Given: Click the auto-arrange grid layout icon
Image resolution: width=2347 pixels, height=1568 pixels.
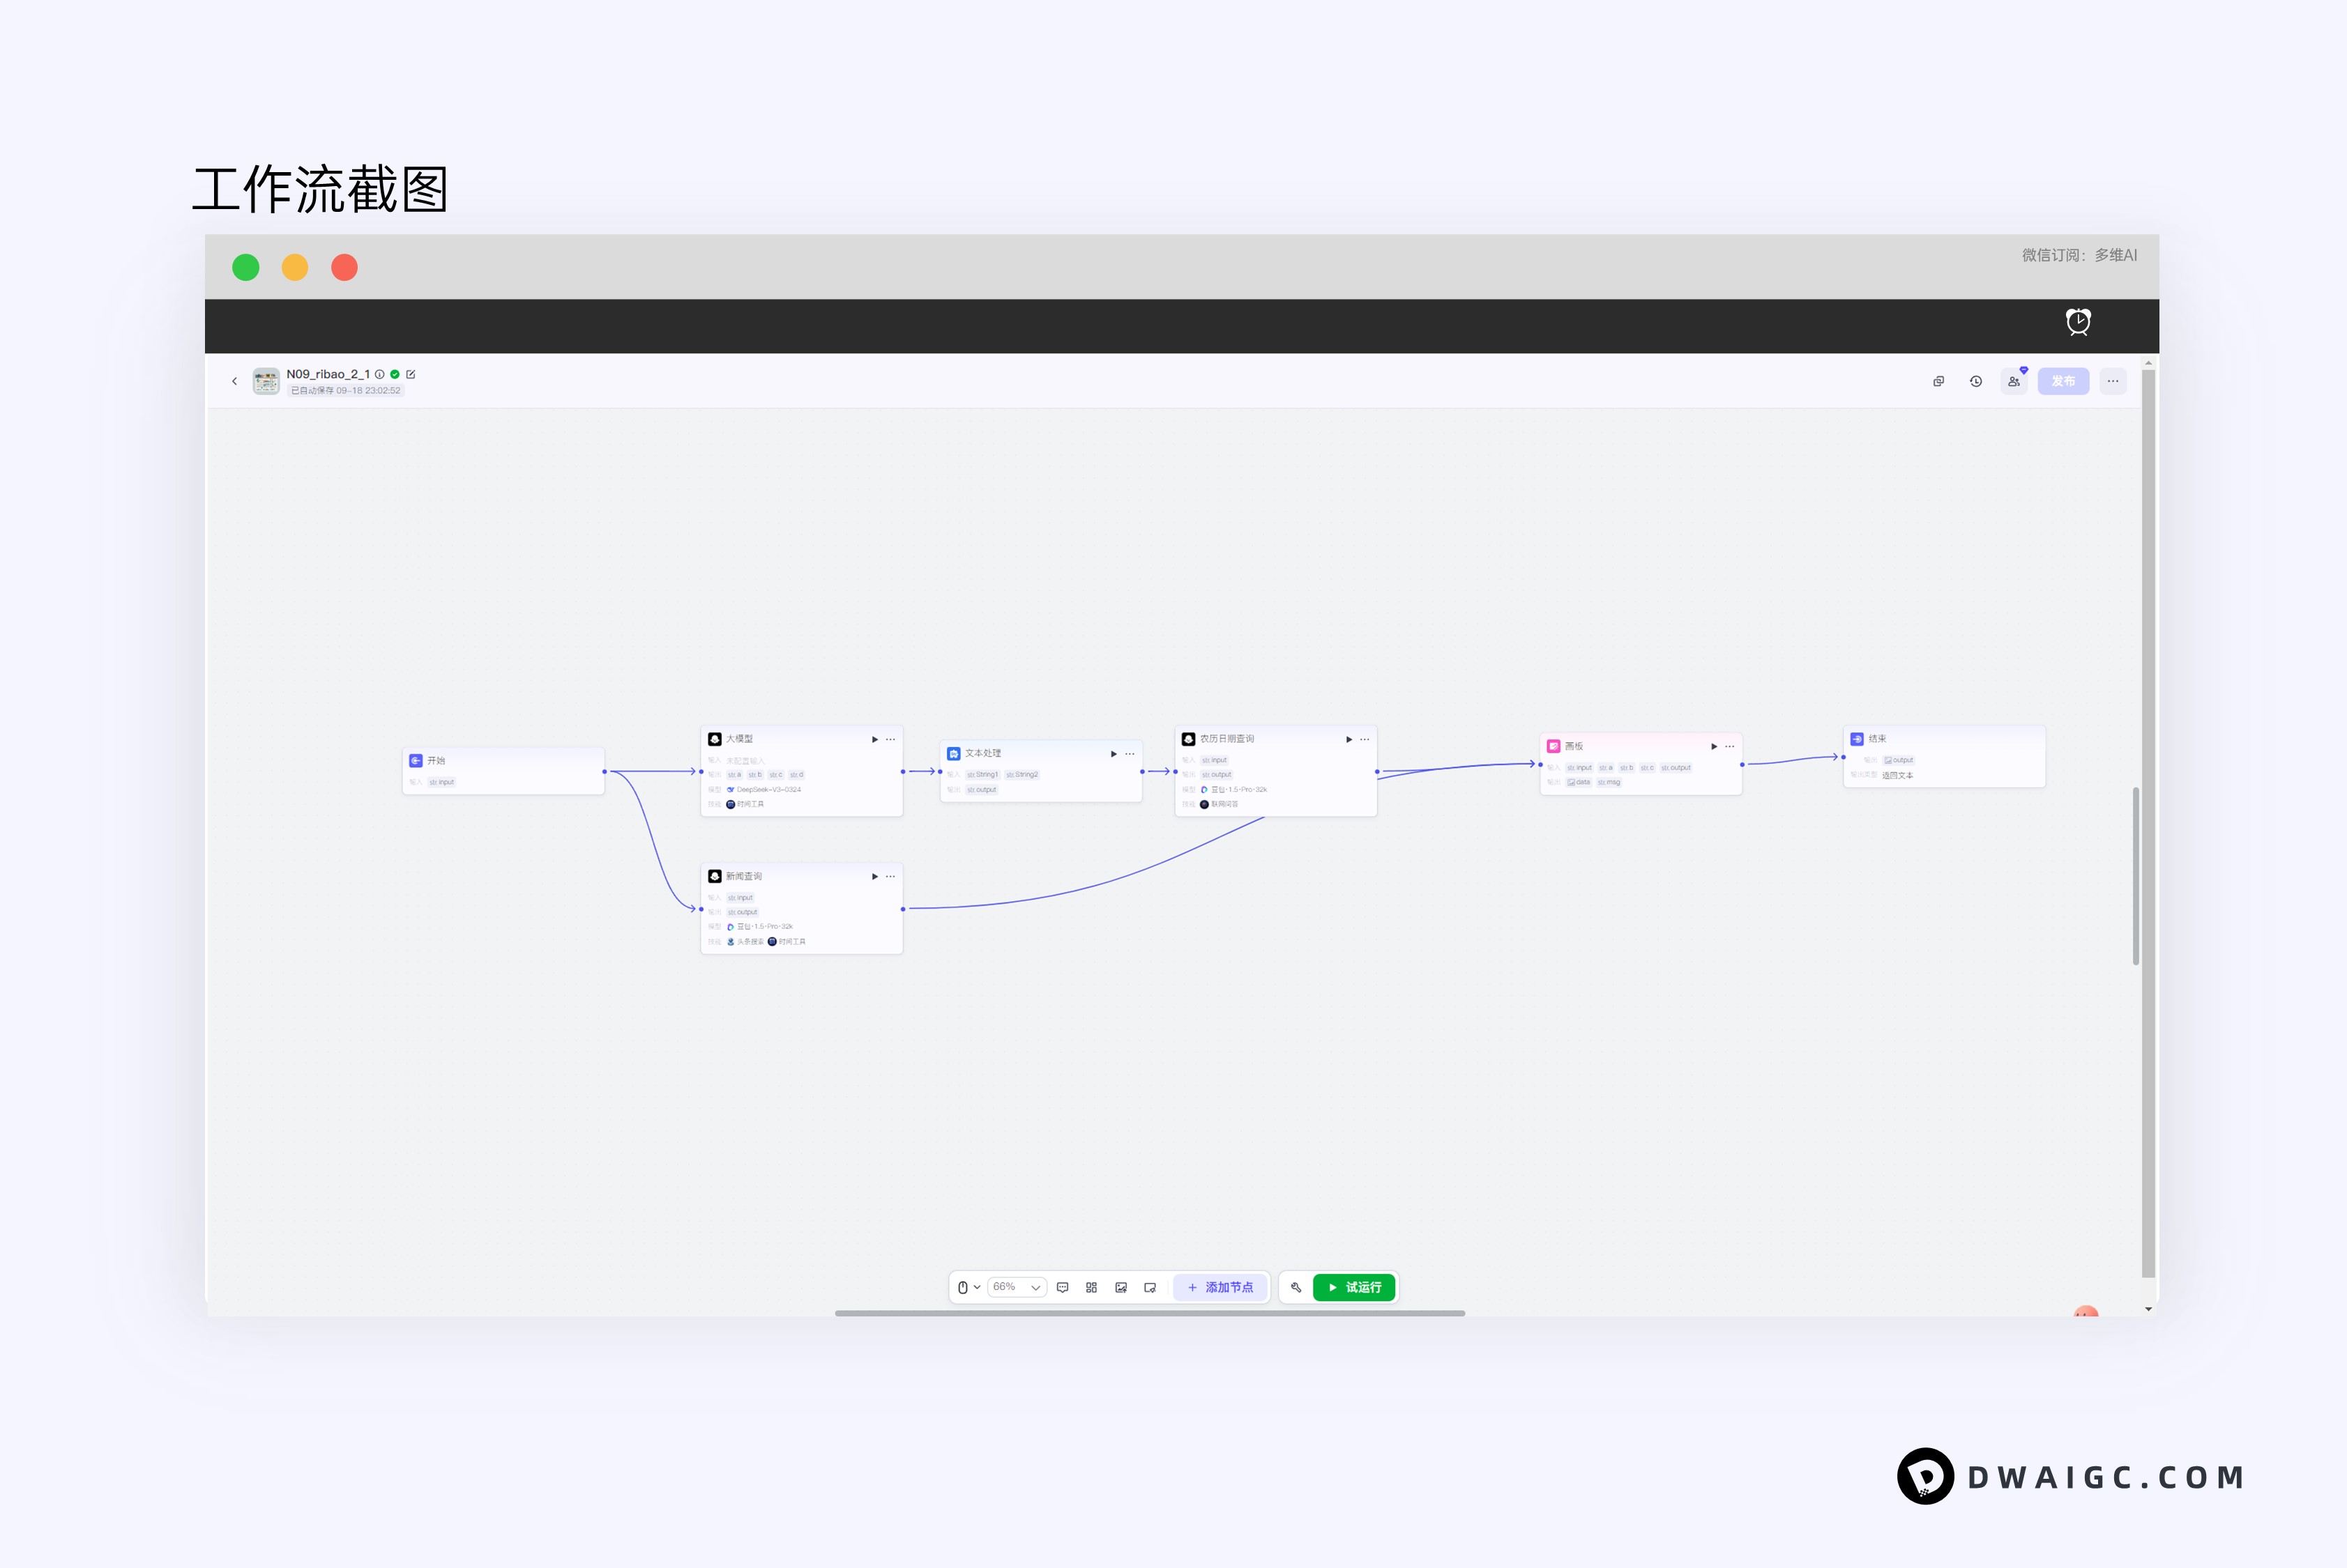Looking at the screenshot, I should (x=1091, y=1287).
